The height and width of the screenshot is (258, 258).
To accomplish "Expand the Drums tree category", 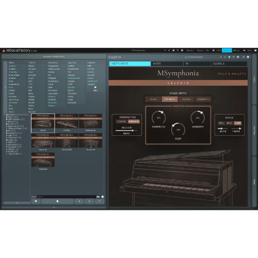I will coord(7,124).
